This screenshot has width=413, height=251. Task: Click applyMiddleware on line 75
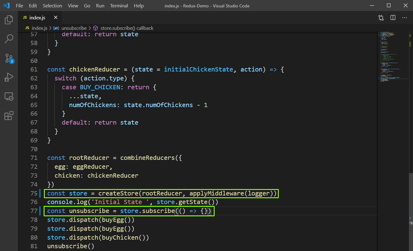(217, 193)
